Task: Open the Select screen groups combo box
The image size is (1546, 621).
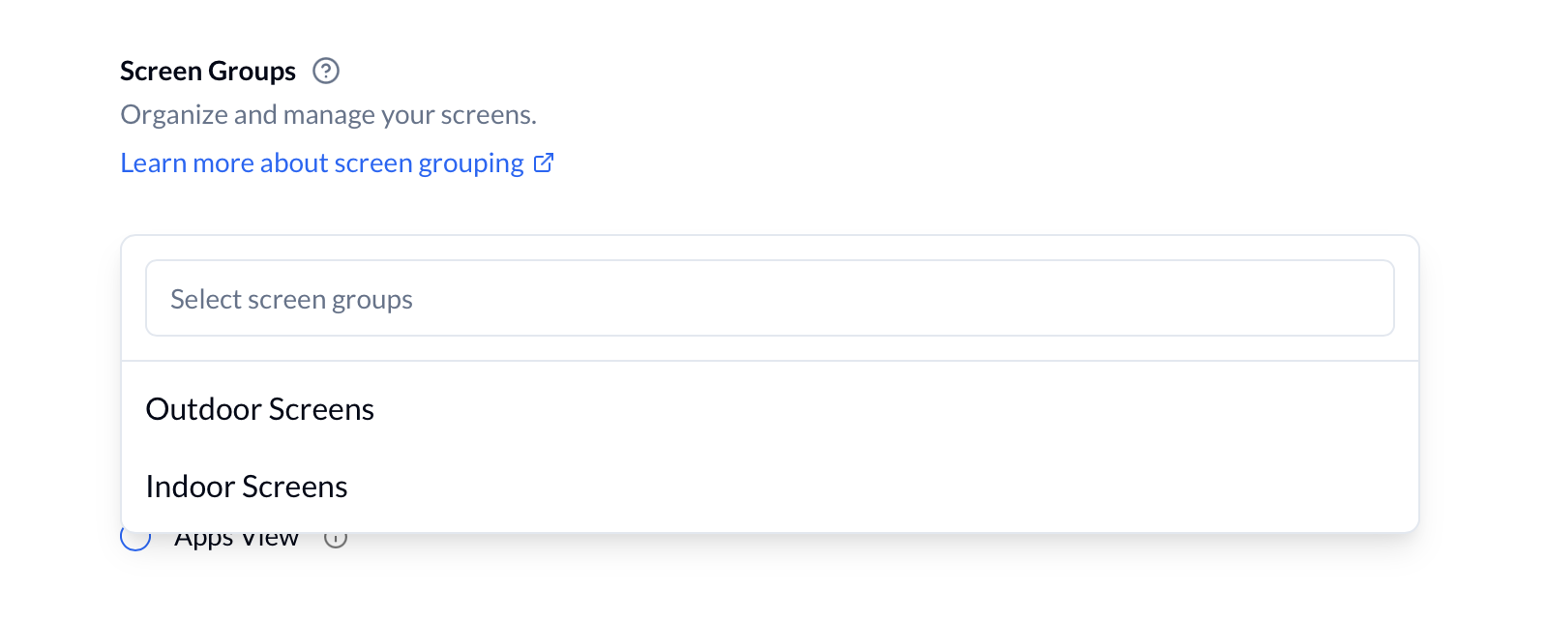Action: click(x=769, y=298)
